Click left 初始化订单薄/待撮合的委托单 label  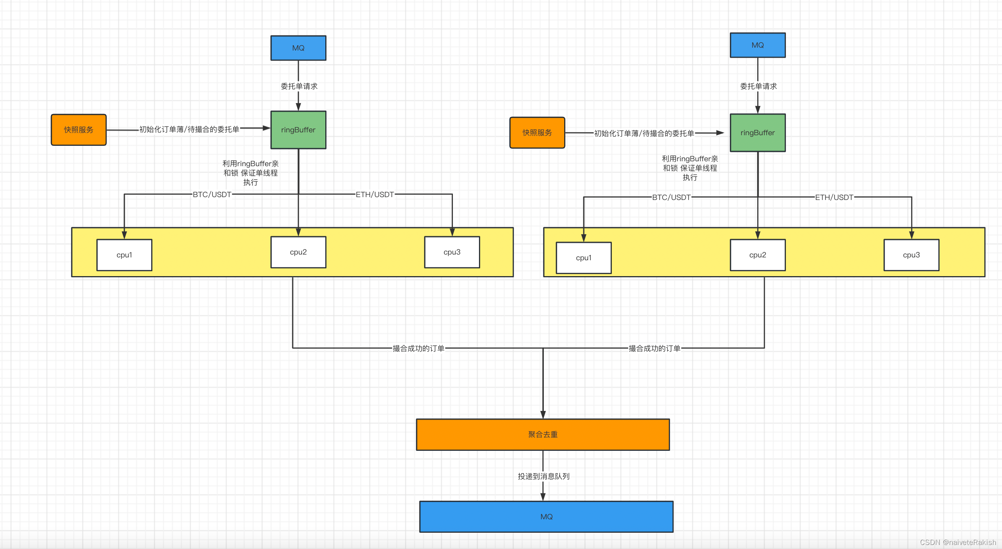[x=189, y=130]
